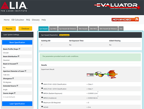Viewport: 144px width, 109px height.
Task: Click the Edit Parameters button
Action: click(x=64, y=35)
